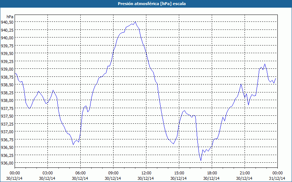Select the 939,00 y-axis label
The width and height of the screenshot is (292, 182).
point(7,69)
